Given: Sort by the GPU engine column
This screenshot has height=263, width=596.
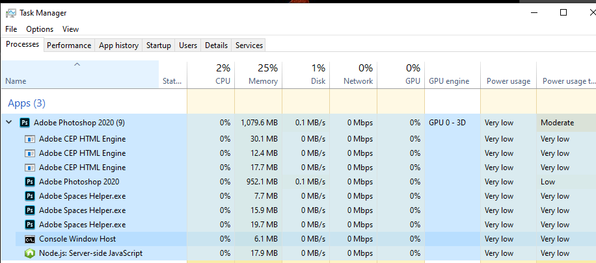Looking at the screenshot, I should (x=449, y=81).
